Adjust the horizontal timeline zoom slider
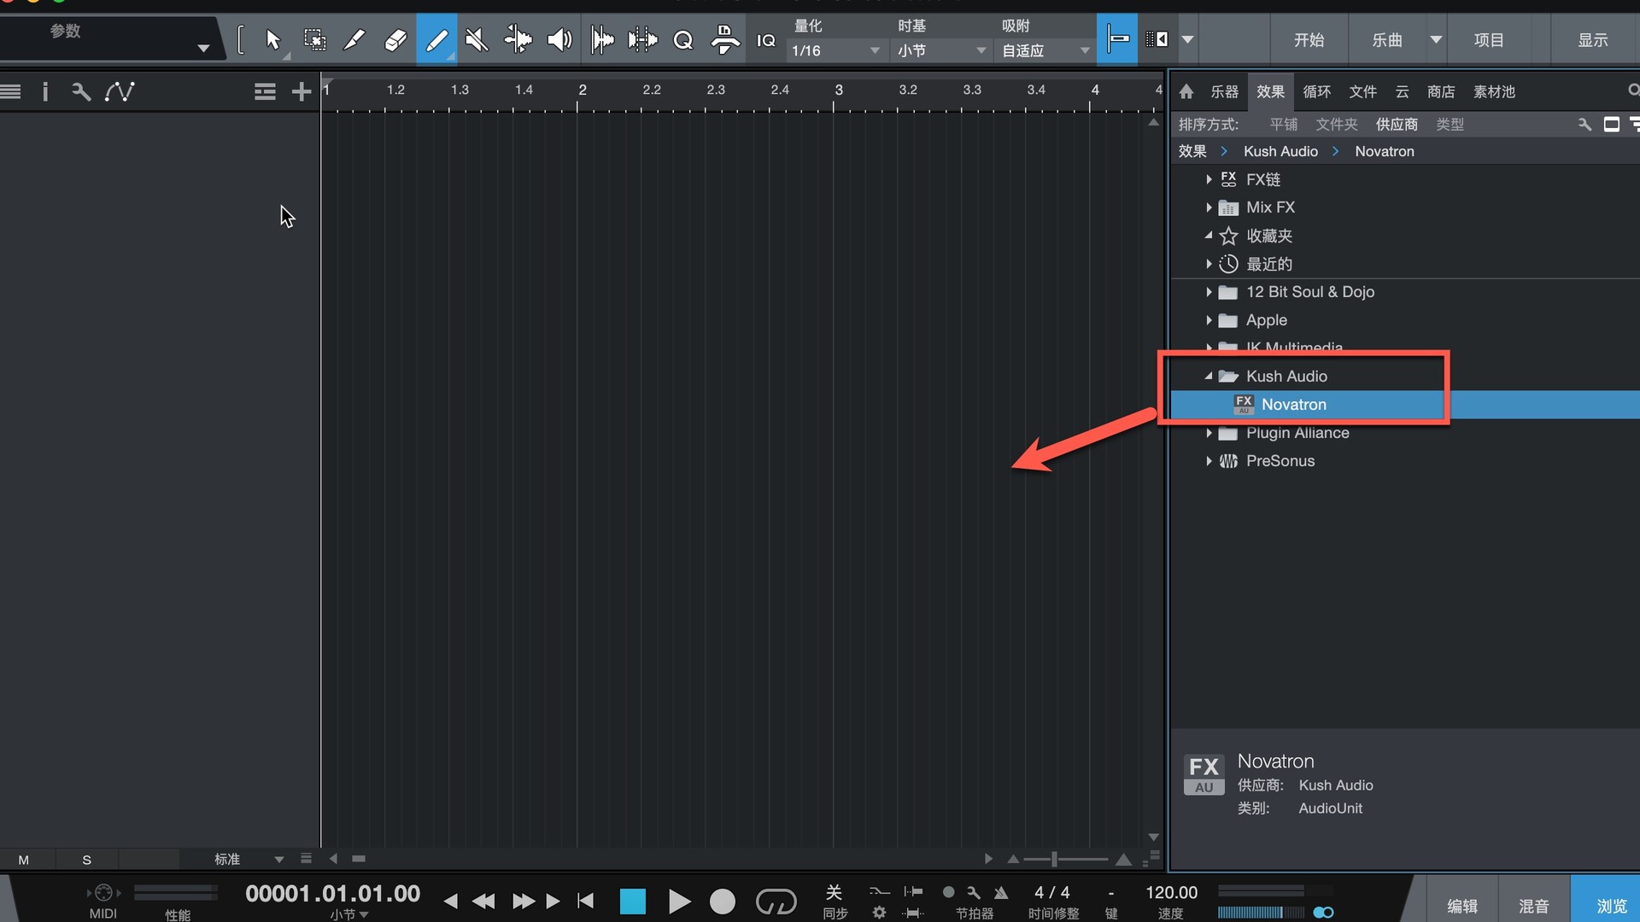 coord(1055,859)
